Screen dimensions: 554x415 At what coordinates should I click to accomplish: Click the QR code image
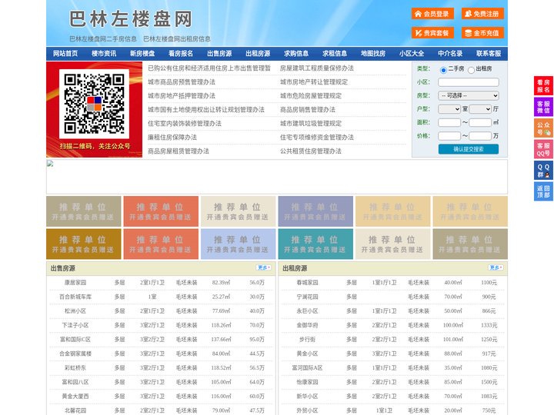click(x=94, y=104)
